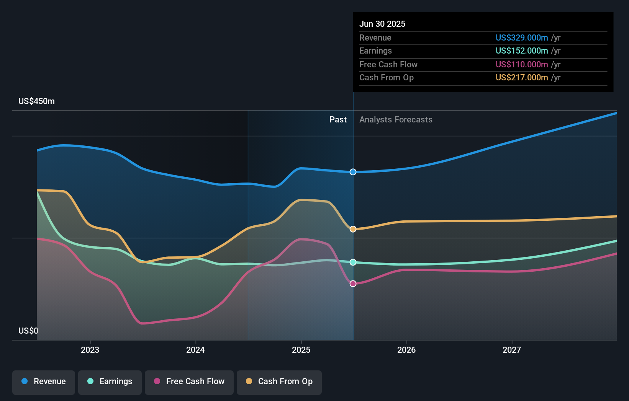
Task: Select the teal Earnings chart marker
Action: click(x=352, y=262)
